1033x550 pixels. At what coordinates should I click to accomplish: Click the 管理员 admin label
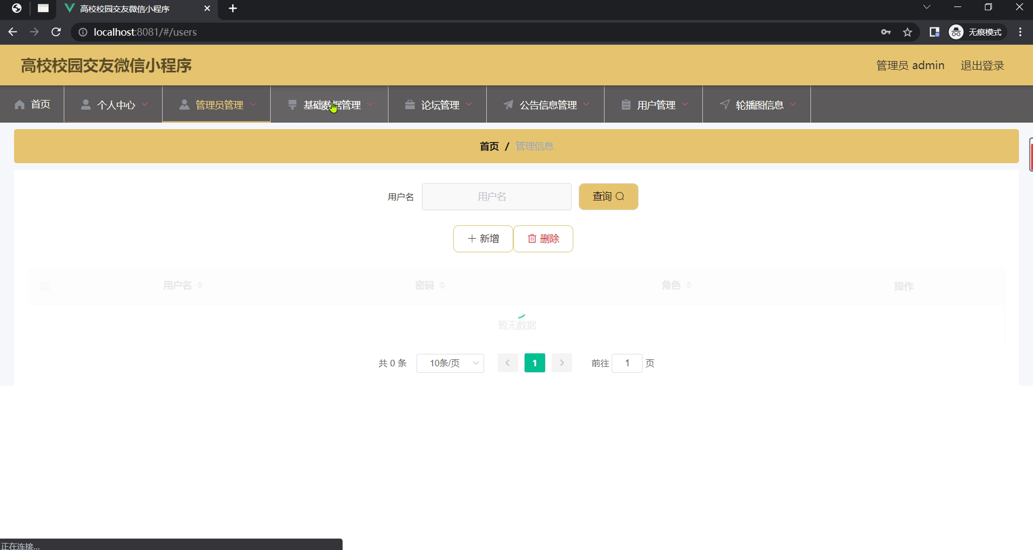coord(910,65)
